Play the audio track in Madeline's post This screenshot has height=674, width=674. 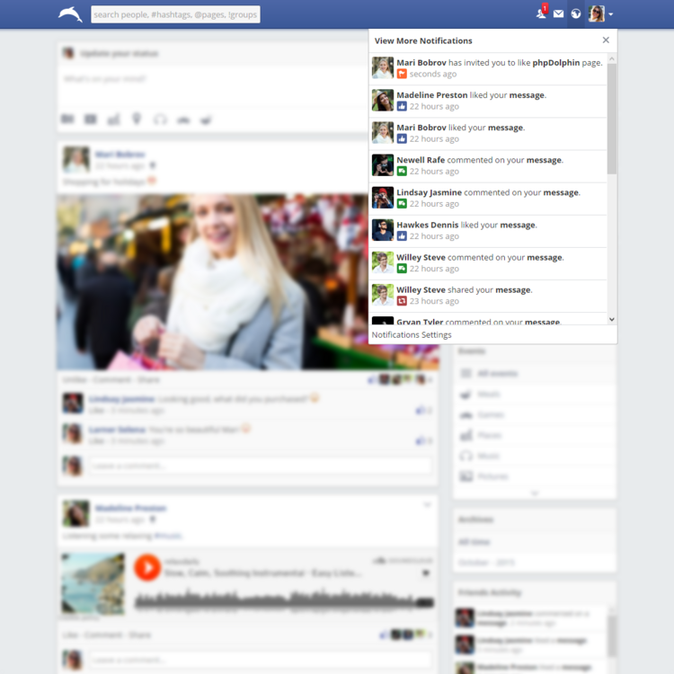pyautogui.click(x=147, y=567)
